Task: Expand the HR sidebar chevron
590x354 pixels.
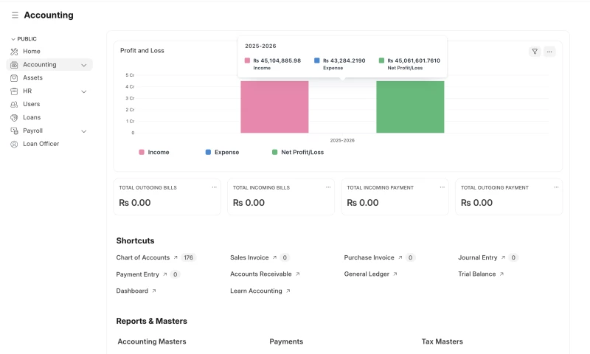Action: [x=84, y=91]
